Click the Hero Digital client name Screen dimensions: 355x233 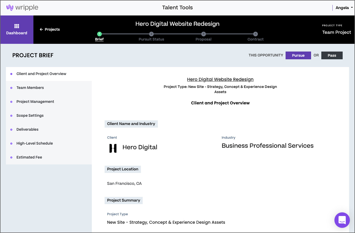pos(140,147)
